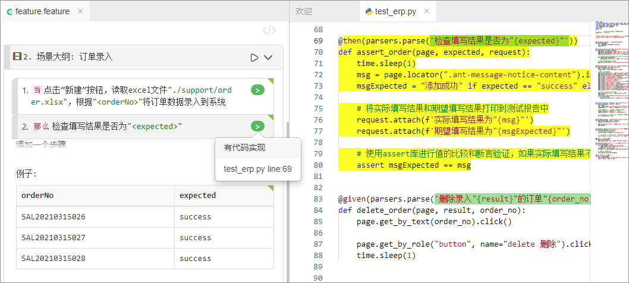Click assert msgExpected == msg line
This screenshot has height=283, width=629.
coord(413,165)
